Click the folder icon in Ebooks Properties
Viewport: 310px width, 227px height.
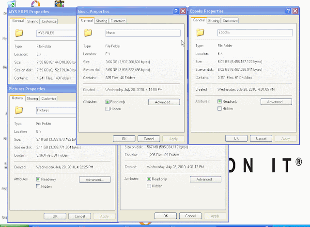tap(200, 32)
